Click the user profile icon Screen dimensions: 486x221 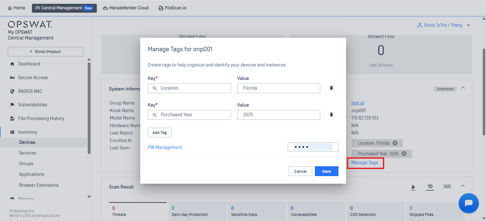click(420, 25)
